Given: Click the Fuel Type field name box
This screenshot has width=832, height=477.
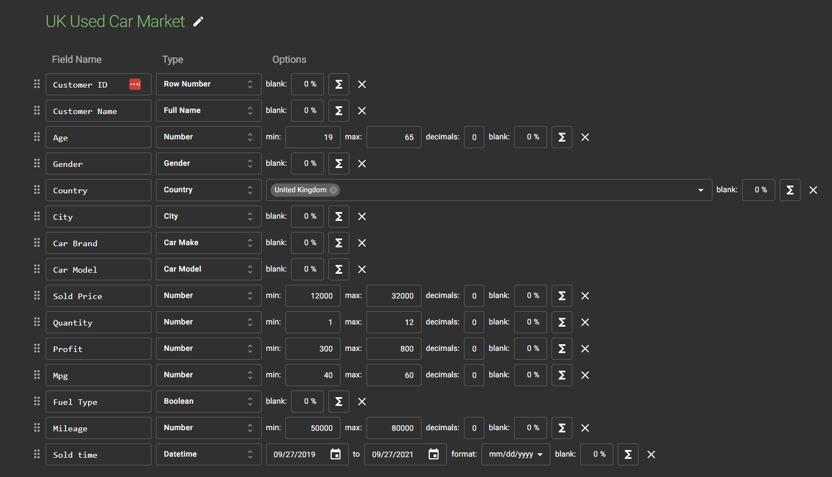Looking at the screenshot, I should (99, 402).
